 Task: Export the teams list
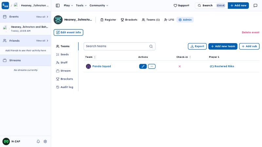(197, 46)
